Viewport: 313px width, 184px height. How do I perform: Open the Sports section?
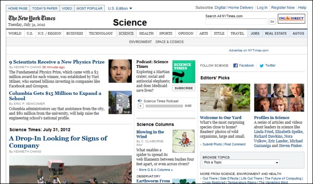pos(166,33)
